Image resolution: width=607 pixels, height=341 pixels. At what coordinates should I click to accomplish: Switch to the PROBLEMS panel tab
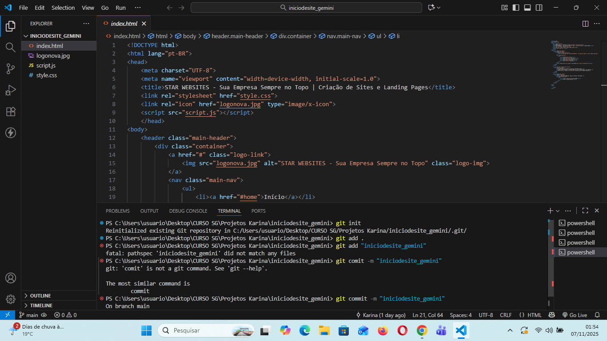point(118,211)
